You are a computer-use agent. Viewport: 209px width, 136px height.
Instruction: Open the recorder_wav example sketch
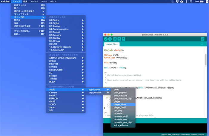point(123,119)
